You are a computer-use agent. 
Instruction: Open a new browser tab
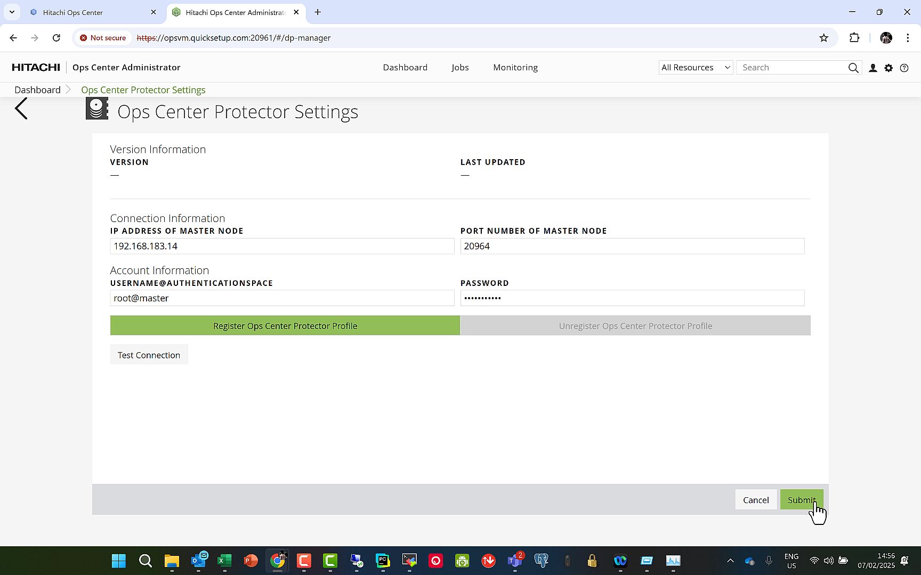point(318,12)
